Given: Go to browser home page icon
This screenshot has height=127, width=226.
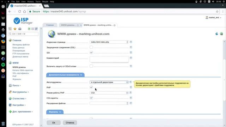Looking at the screenshot, I should [24, 12].
